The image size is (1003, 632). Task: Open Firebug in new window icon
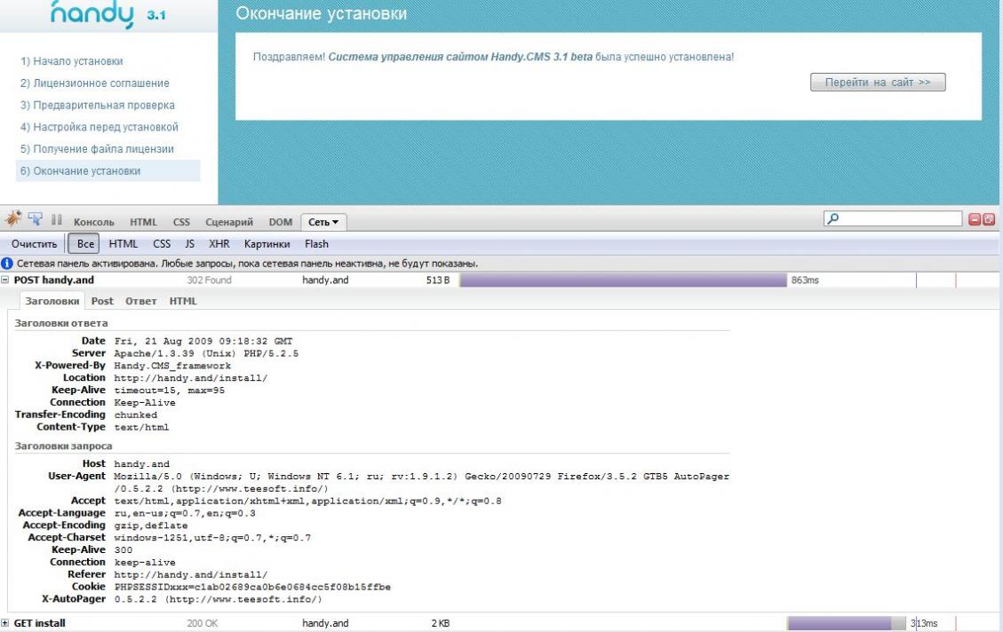988,219
